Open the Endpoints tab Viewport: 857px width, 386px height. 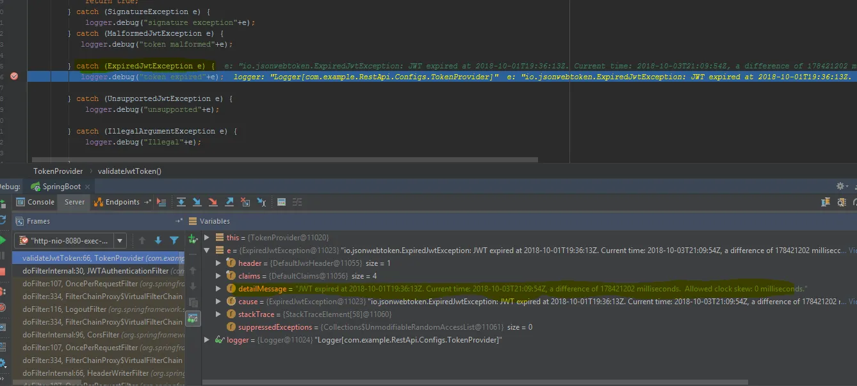pos(117,202)
